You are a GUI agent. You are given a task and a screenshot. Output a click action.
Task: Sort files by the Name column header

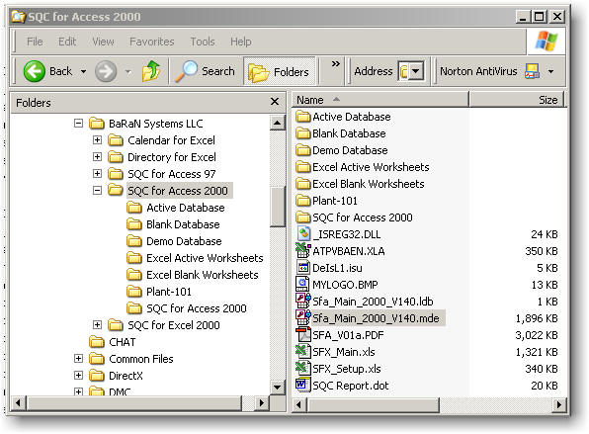(x=380, y=100)
